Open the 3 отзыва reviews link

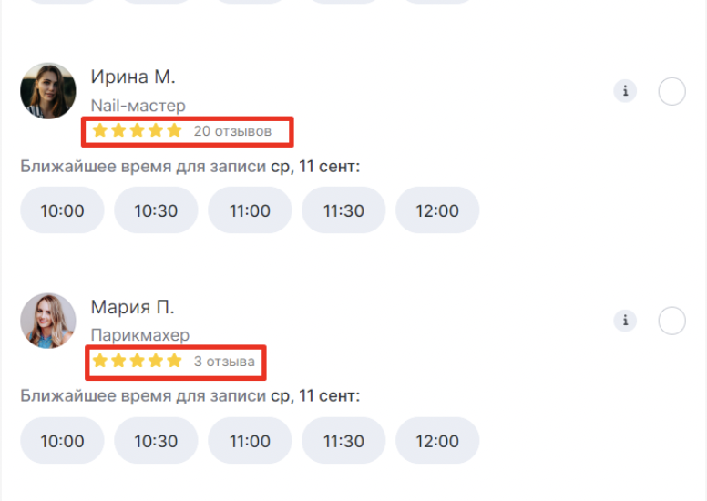[224, 362]
